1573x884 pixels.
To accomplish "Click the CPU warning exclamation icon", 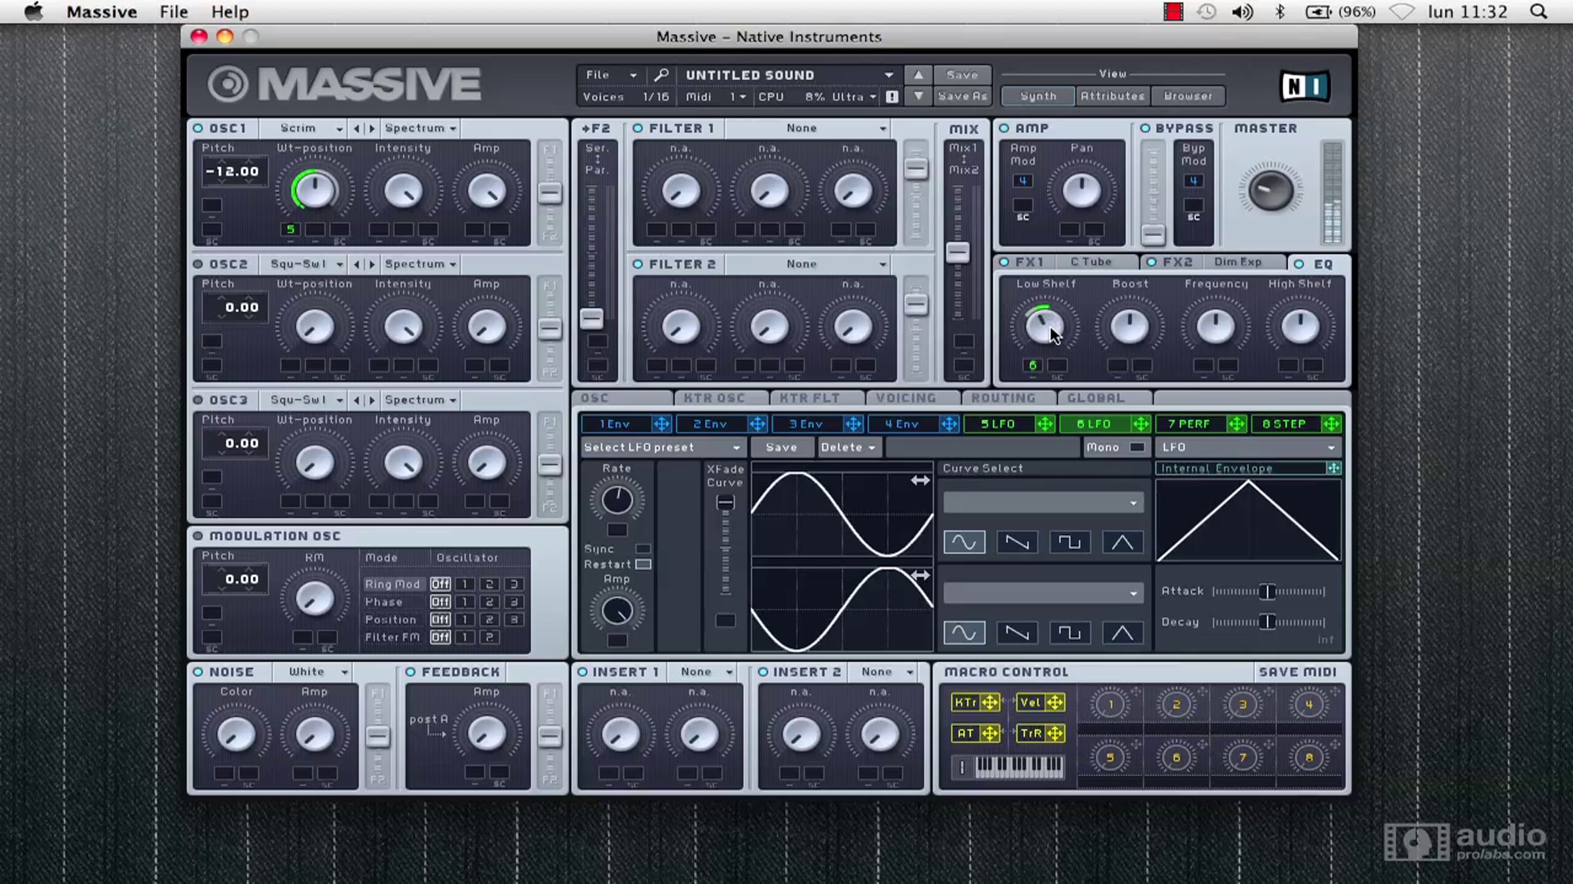I will coord(892,96).
